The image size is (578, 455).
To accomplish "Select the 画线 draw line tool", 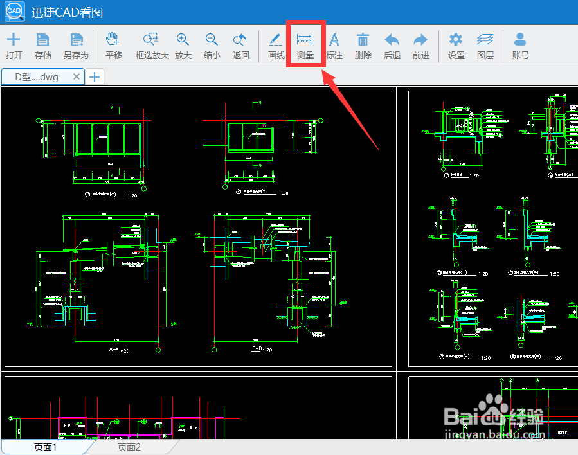I will (276, 46).
